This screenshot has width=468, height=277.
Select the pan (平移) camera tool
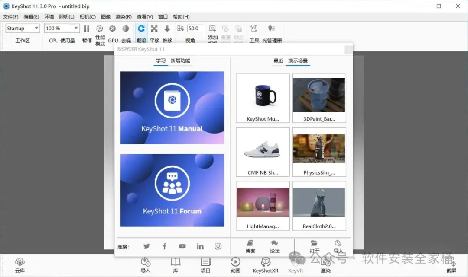154,29
